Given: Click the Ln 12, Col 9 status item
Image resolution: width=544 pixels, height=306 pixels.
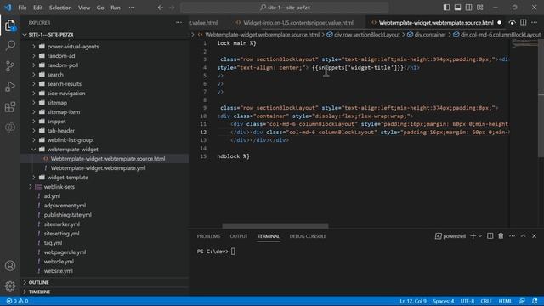Looking at the screenshot, I should [x=413, y=301].
